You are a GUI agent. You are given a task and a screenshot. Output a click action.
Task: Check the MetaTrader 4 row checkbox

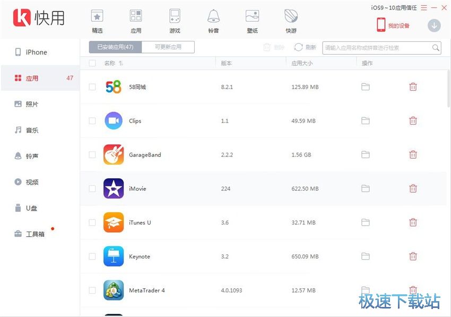pyautogui.click(x=92, y=290)
